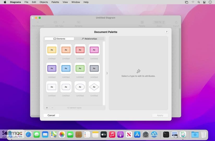Click the element list vertical scrollbar
This screenshot has width=215, height=141.
[x=104, y=73]
